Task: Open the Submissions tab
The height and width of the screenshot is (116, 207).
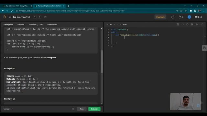Action: [52, 24]
